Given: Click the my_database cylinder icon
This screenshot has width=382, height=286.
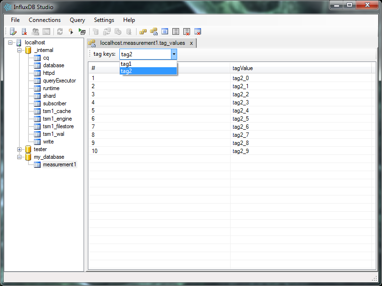Looking at the screenshot, I should [x=28, y=157].
